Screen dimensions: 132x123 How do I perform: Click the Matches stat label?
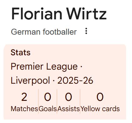[24, 109]
